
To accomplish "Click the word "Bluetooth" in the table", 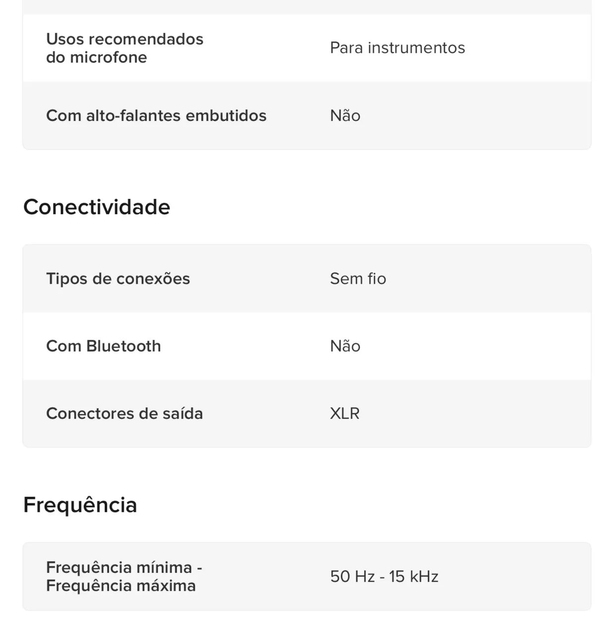I will [123, 346].
